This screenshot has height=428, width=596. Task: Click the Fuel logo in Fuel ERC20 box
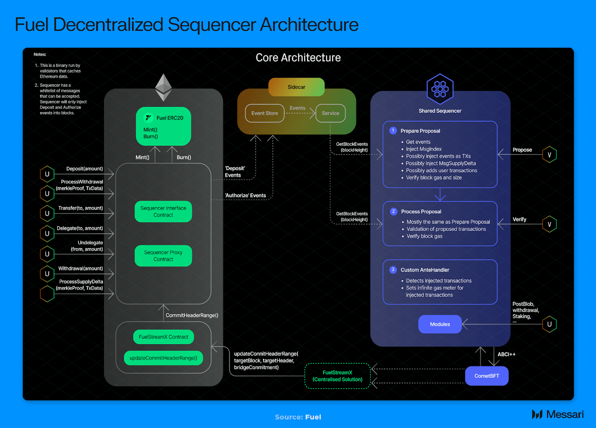pyautogui.click(x=148, y=118)
